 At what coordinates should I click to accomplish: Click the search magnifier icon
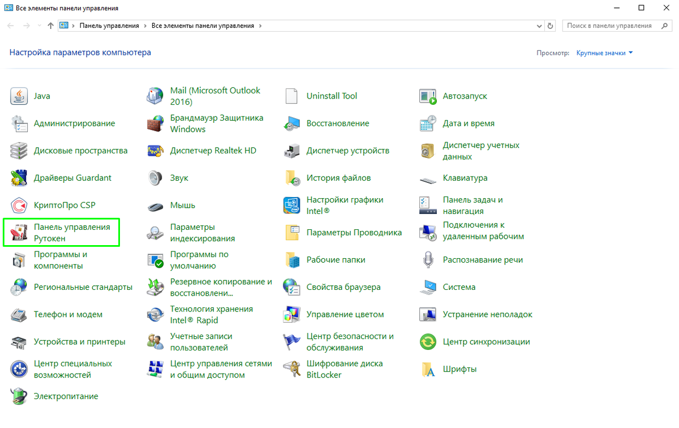(665, 25)
